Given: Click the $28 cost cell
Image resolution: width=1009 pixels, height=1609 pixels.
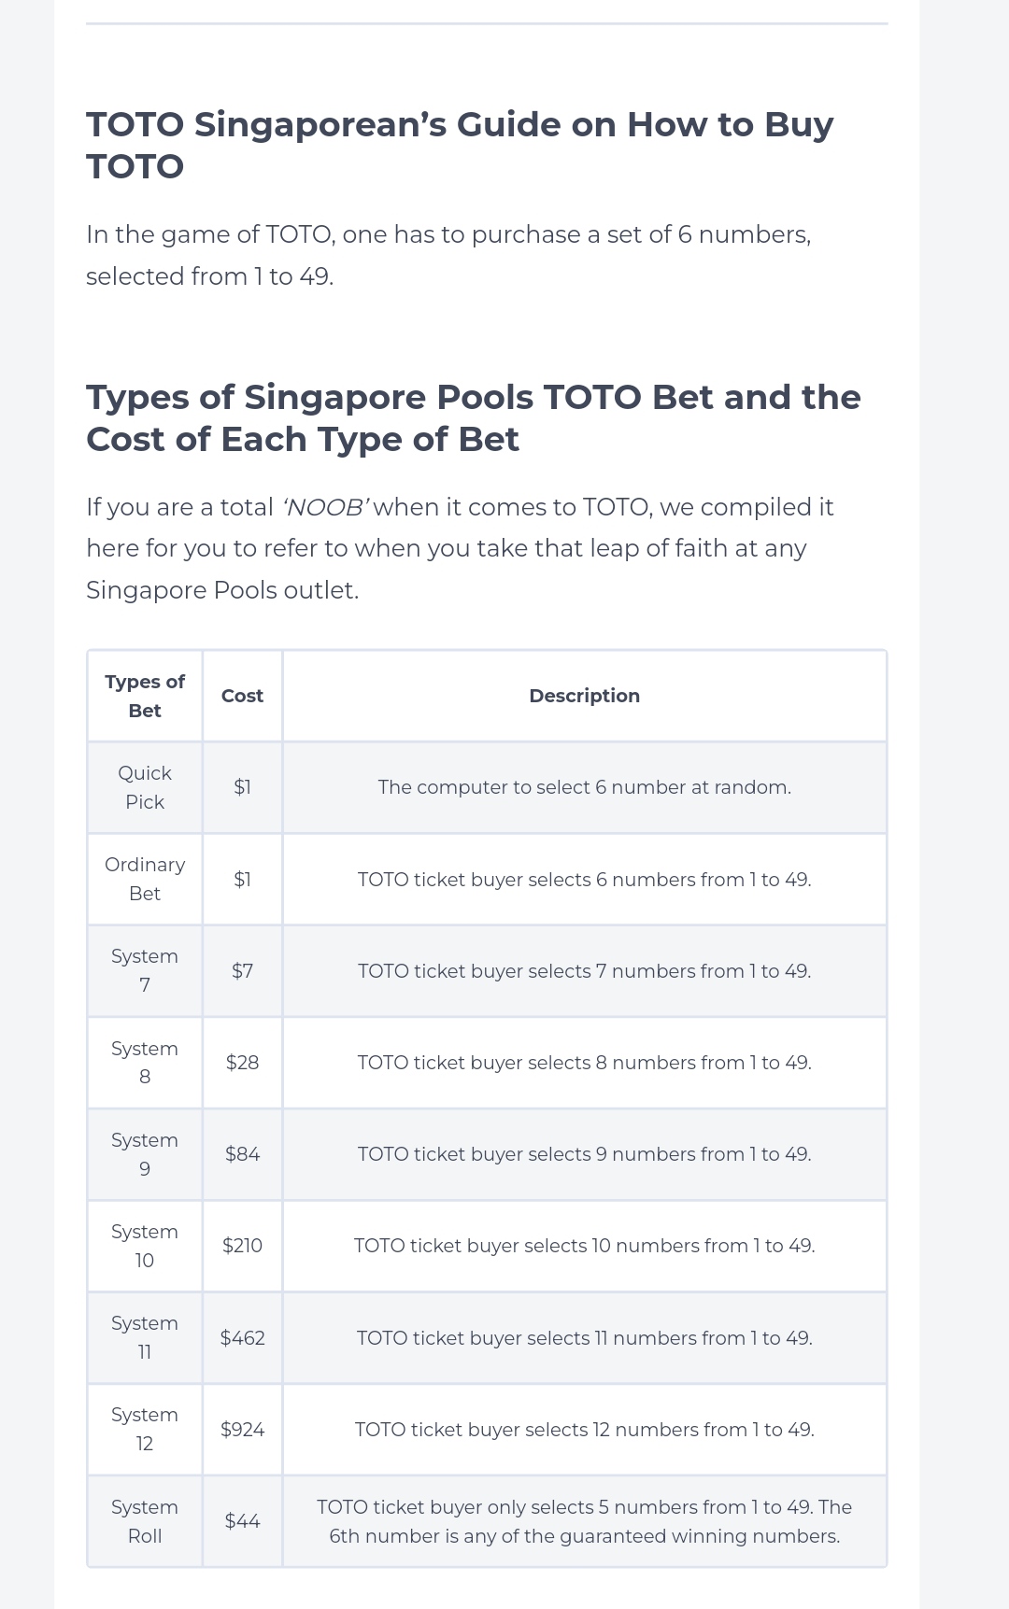Looking at the screenshot, I should (x=242, y=1063).
